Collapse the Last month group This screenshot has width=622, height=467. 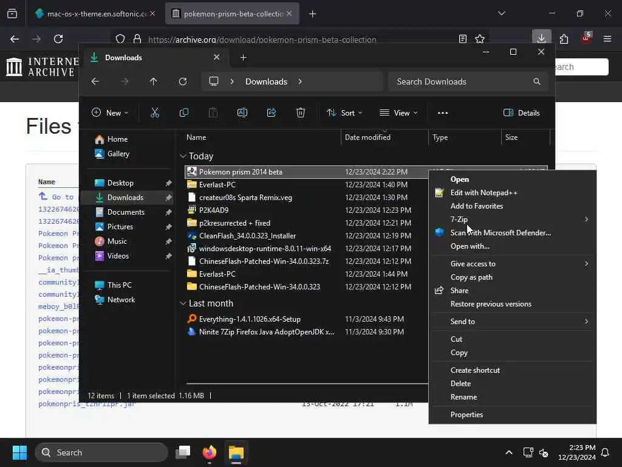click(x=183, y=303)
